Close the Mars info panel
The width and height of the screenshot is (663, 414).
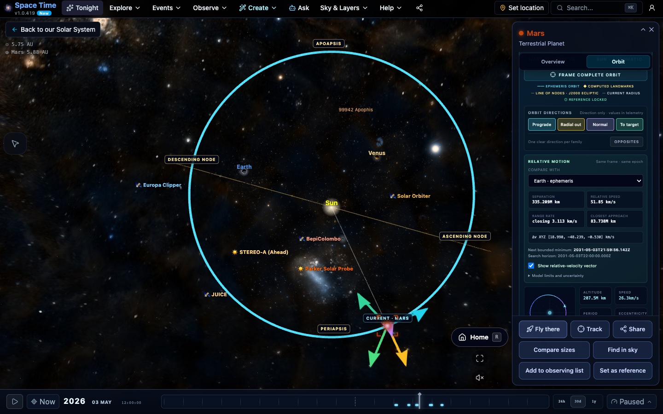[x=651, y=29]
